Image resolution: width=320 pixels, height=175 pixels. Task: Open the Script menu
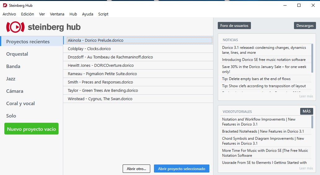pos(103,14)
